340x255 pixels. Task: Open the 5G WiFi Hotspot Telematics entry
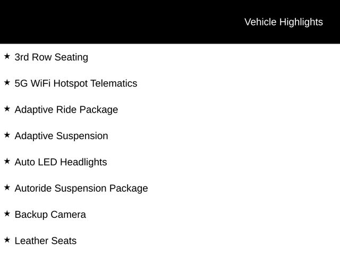[x=76, y=83]
